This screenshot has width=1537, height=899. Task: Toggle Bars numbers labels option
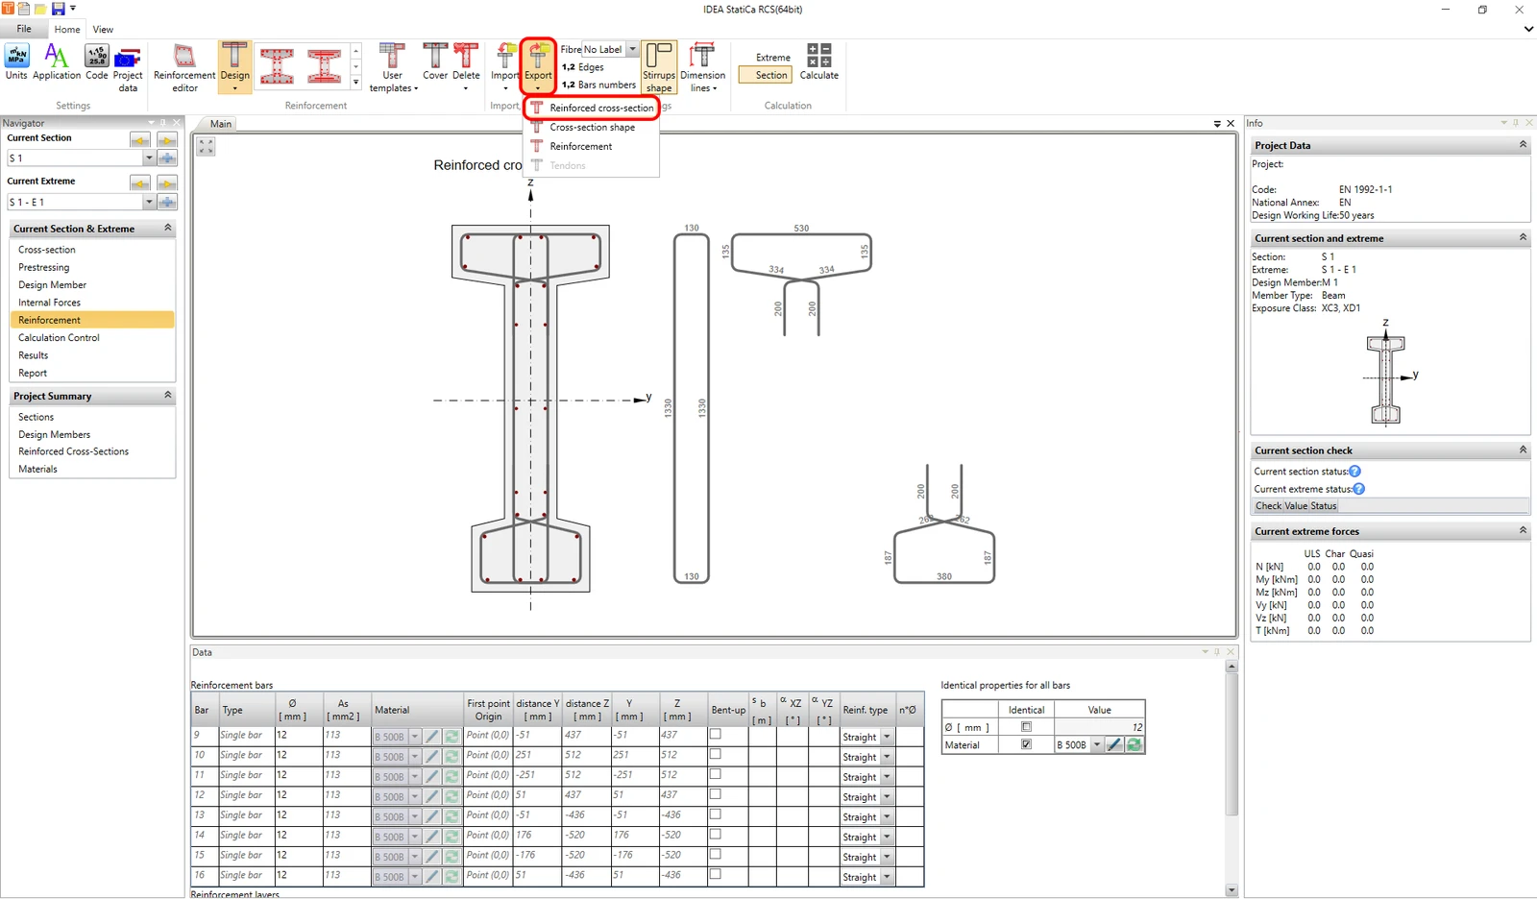point(598,85)
